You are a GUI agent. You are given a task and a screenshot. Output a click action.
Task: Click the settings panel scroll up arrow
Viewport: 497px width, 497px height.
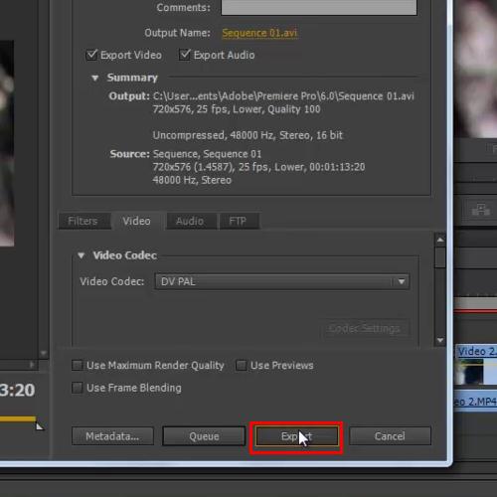coord(440,240)
